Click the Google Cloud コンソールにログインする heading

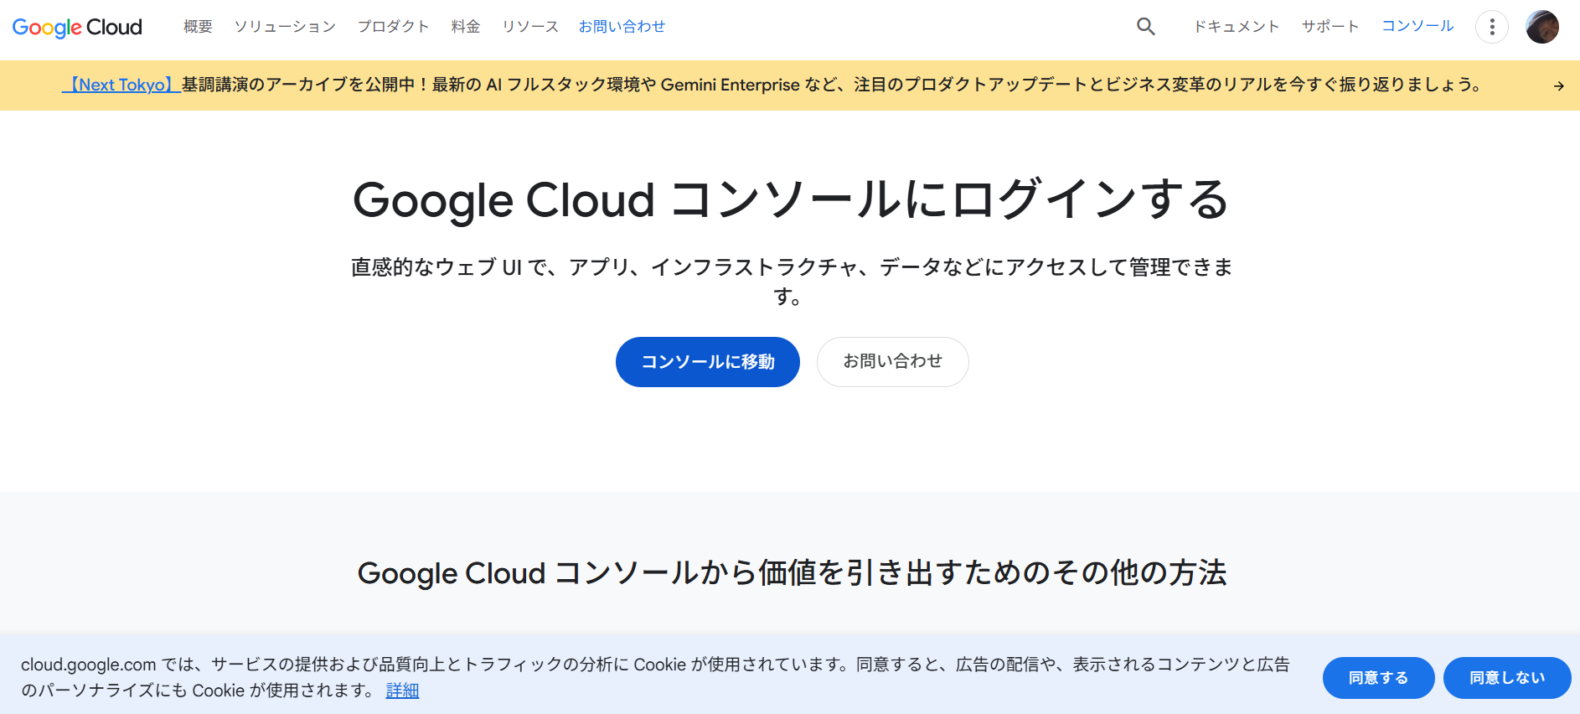point(790,200)
